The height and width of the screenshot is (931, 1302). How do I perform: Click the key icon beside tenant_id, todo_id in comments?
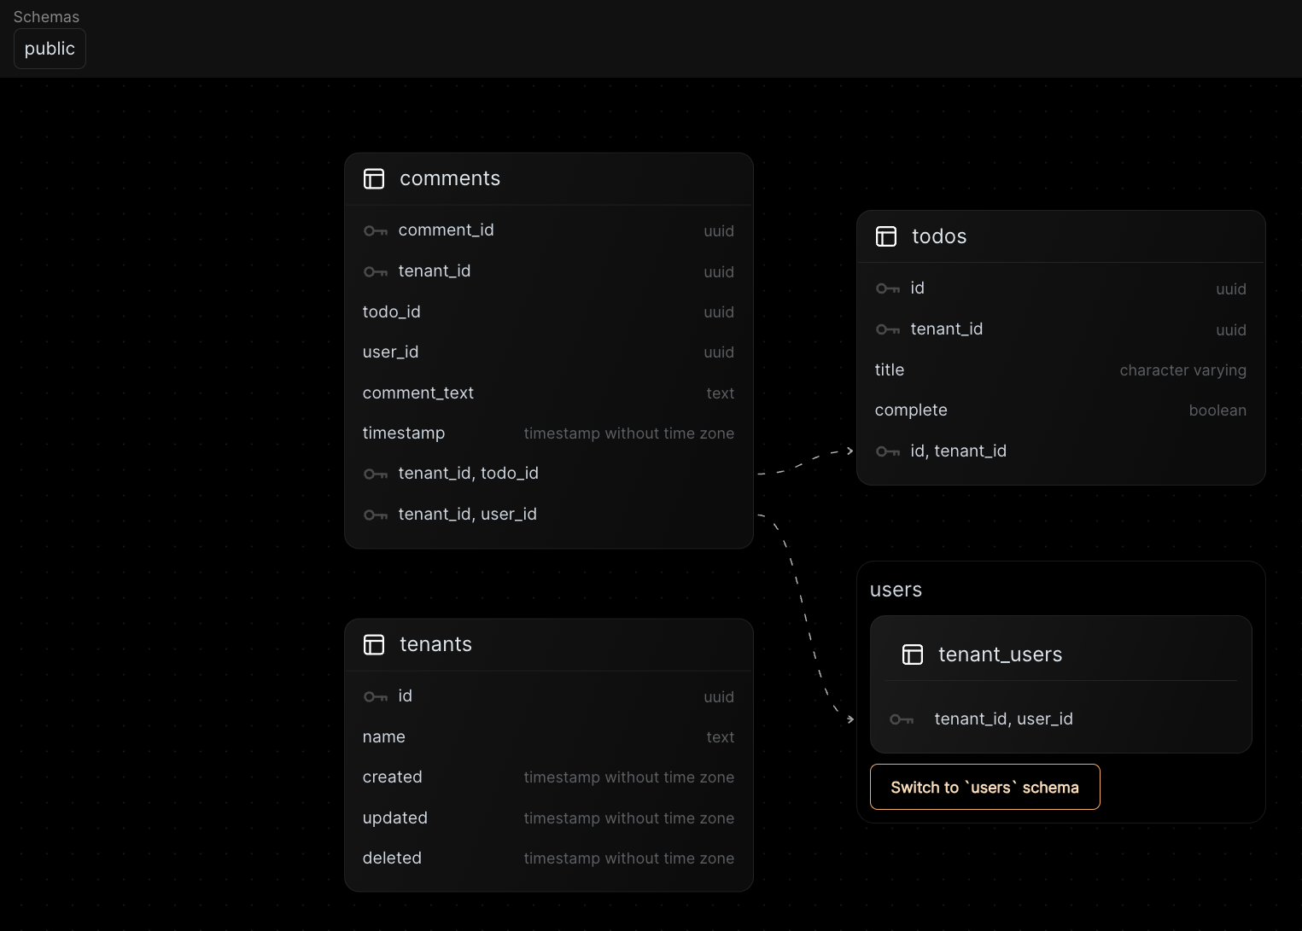[x=376, y=474]
